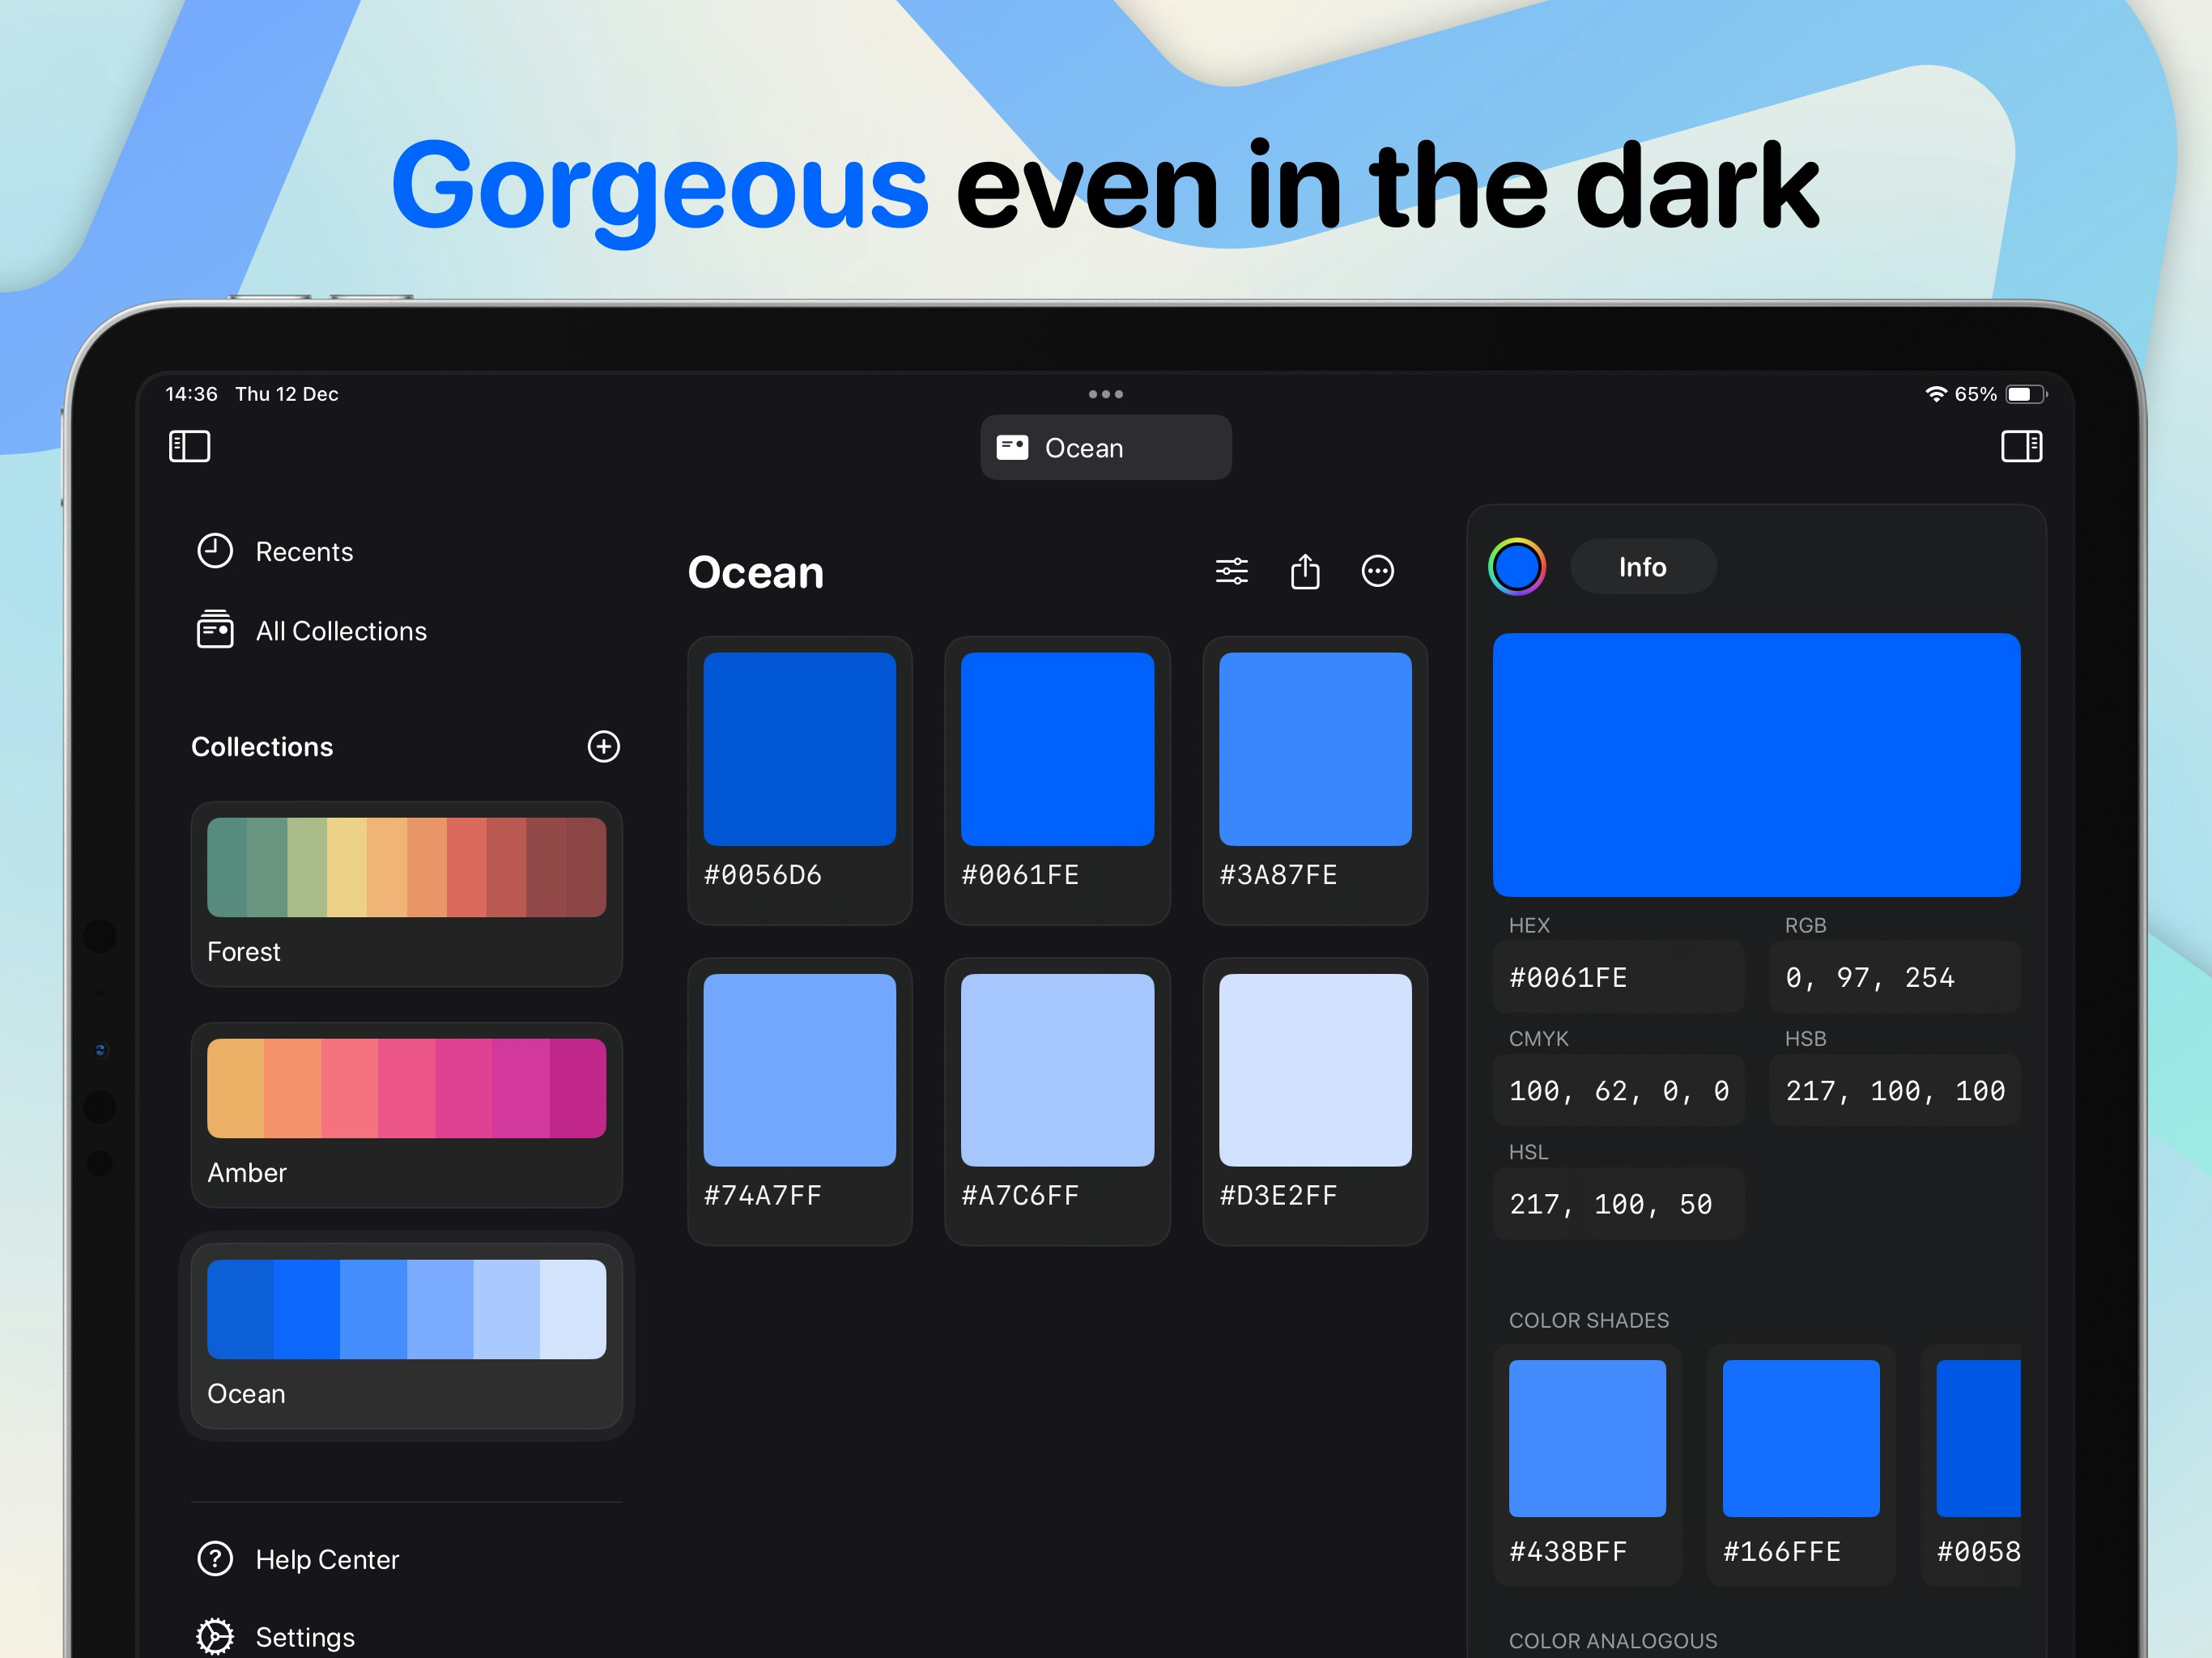Toggle the right inspector panel icon

(x=2021, y=446)
